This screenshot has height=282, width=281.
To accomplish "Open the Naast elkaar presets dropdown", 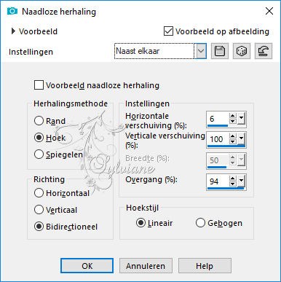I will 201,51.
